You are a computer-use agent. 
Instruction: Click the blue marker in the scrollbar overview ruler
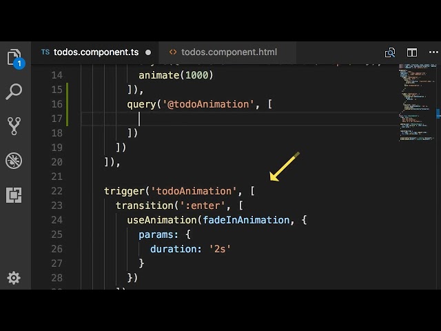438,113
